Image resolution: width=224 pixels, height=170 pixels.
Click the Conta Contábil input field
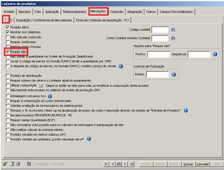[160, 38]
